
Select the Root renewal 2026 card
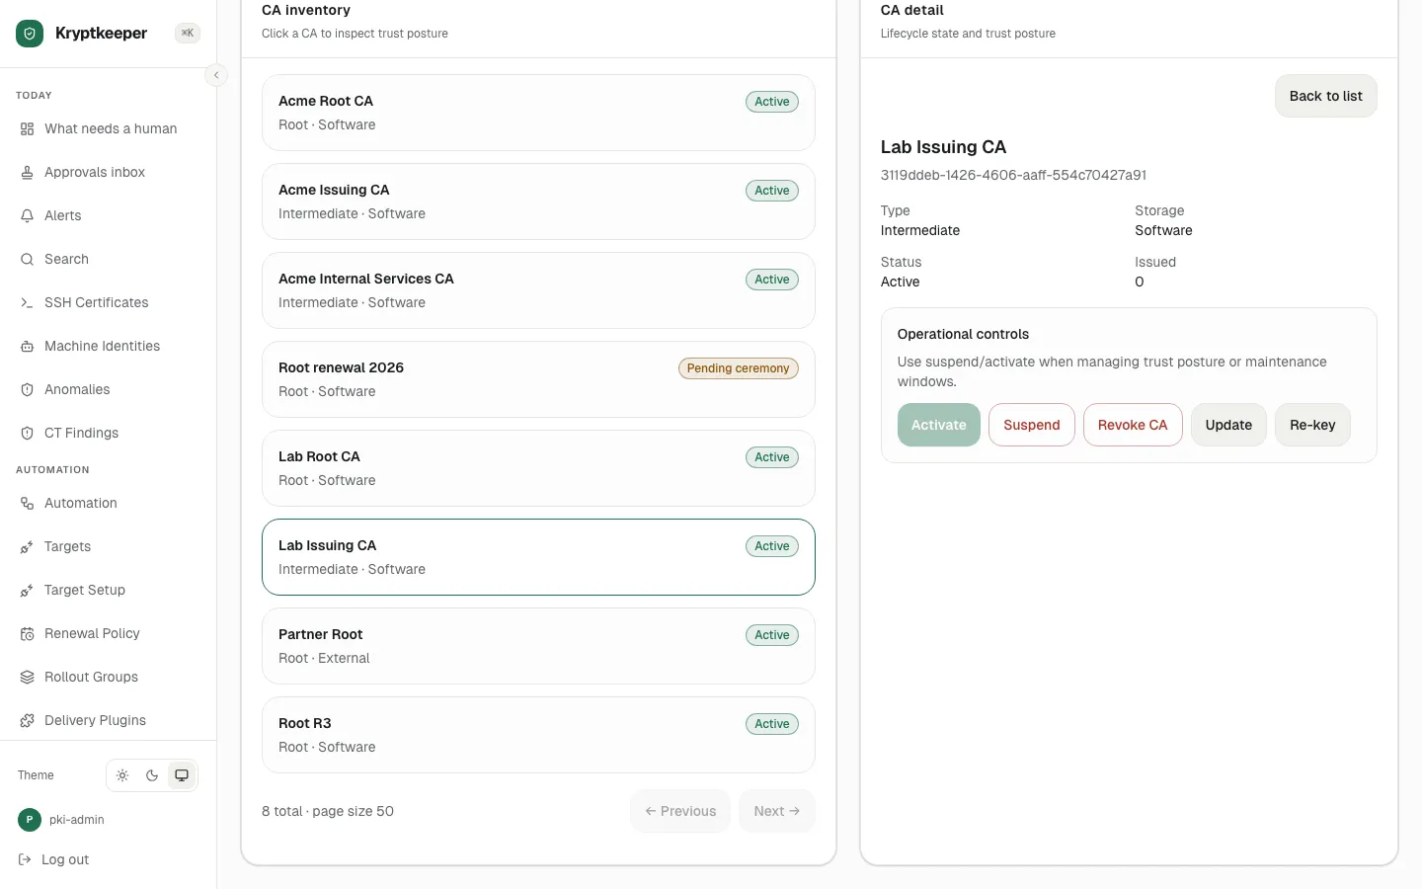tap(538, 379)
